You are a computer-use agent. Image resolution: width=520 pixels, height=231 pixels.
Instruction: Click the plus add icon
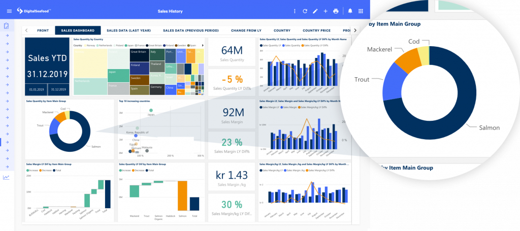click(326, 11)
